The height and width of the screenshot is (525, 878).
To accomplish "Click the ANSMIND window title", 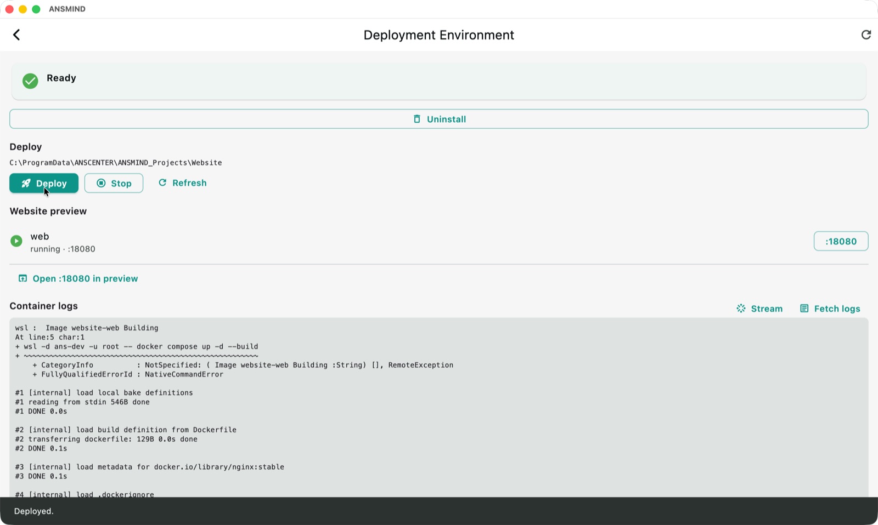I will (67, 9).
